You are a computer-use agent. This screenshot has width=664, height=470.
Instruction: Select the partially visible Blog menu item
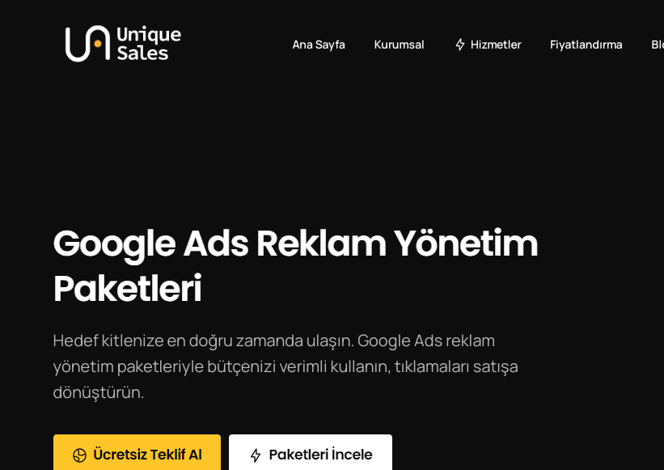point(657,44)
